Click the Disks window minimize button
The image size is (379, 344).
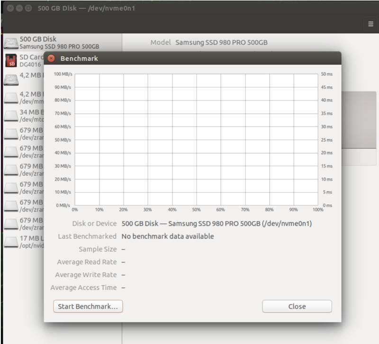pyautogui.click(x=19, y=8)
